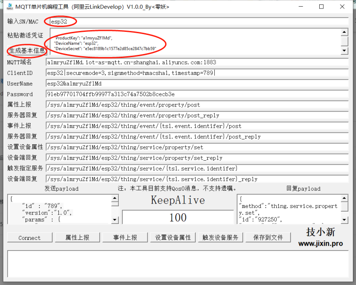356x285 pixels.
Task: Click the 输入SN/MAC input field
Action: click(199, 21)
